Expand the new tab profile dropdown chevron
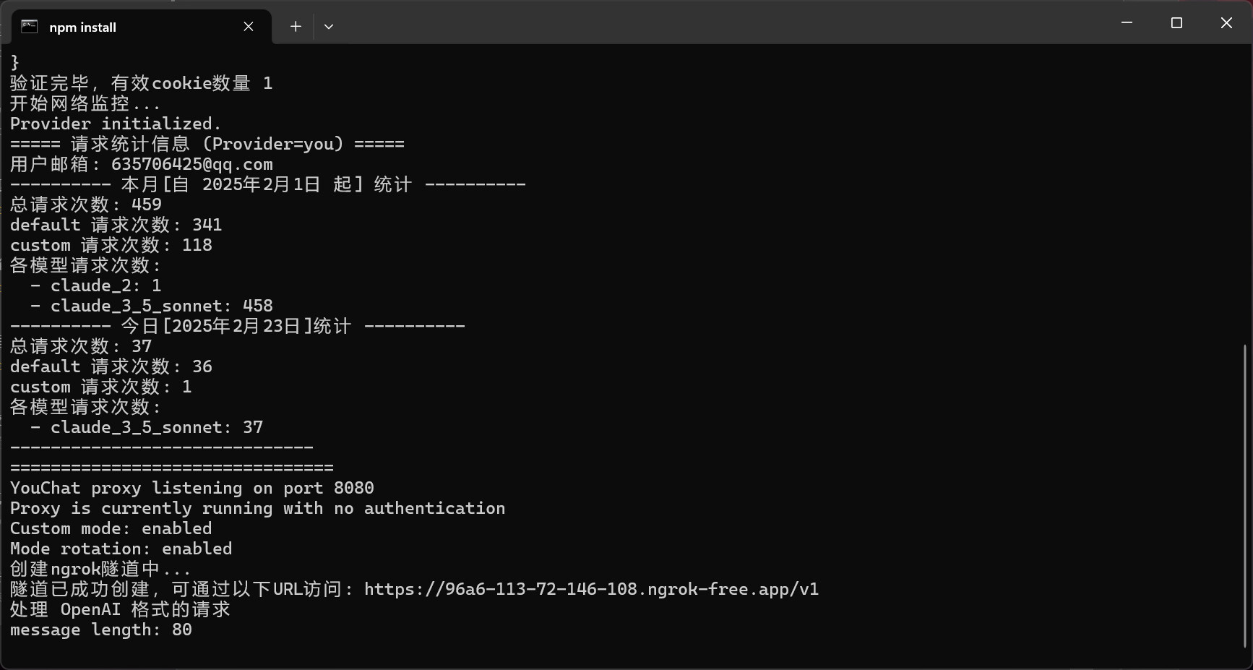This screenshot has height=670, width=1253. [329, 27]
